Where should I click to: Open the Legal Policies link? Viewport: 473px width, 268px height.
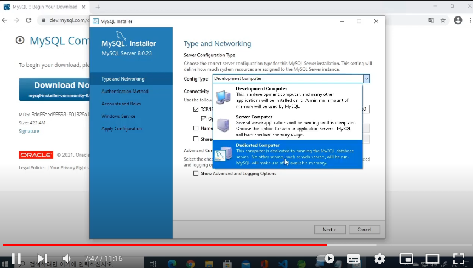pos(32,168)
